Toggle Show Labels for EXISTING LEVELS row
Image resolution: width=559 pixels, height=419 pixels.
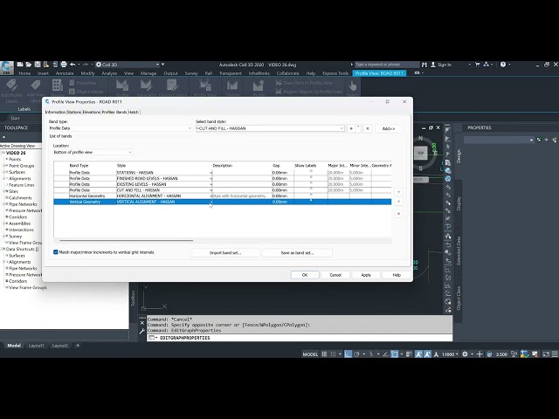(x=311, y=182)
